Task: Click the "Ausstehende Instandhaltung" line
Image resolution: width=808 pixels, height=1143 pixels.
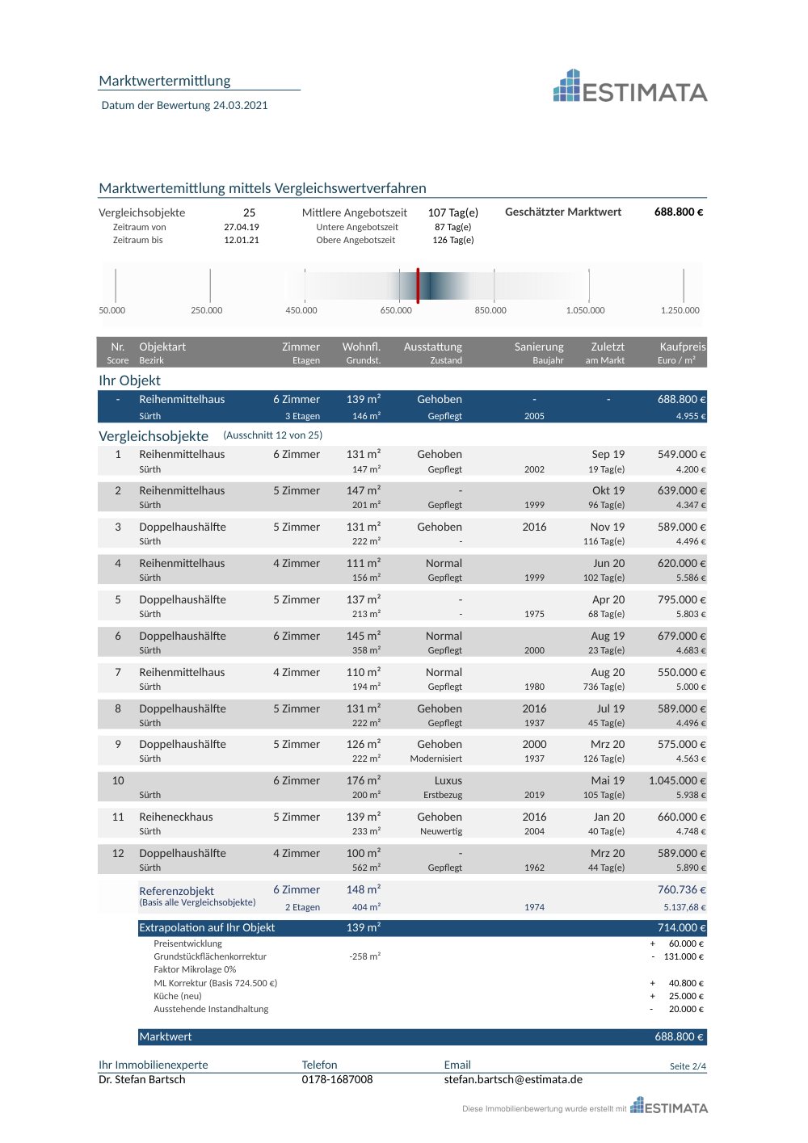Action: 211,1009
